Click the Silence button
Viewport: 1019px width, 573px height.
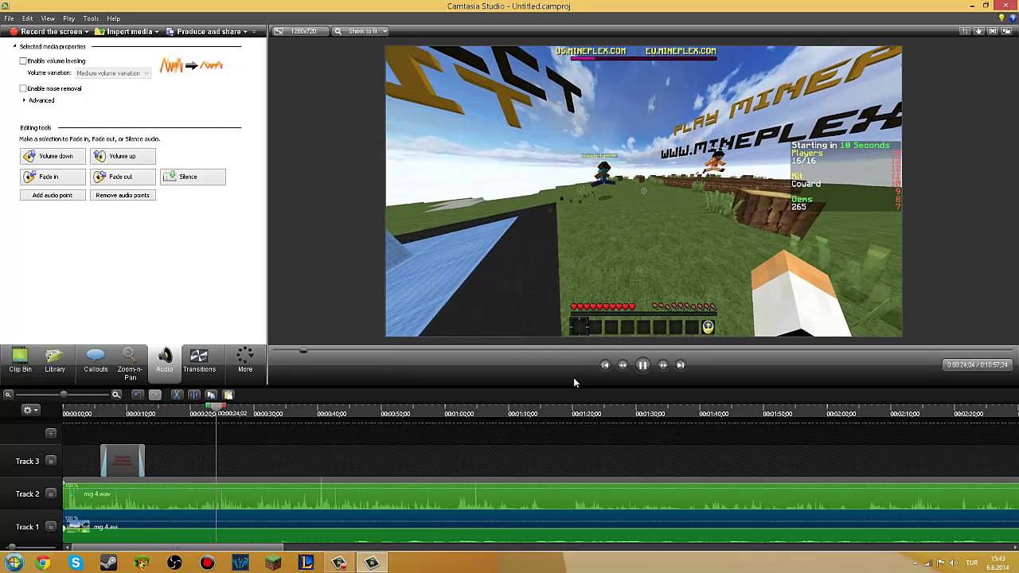pyautogui.click(x=193, y=177)
